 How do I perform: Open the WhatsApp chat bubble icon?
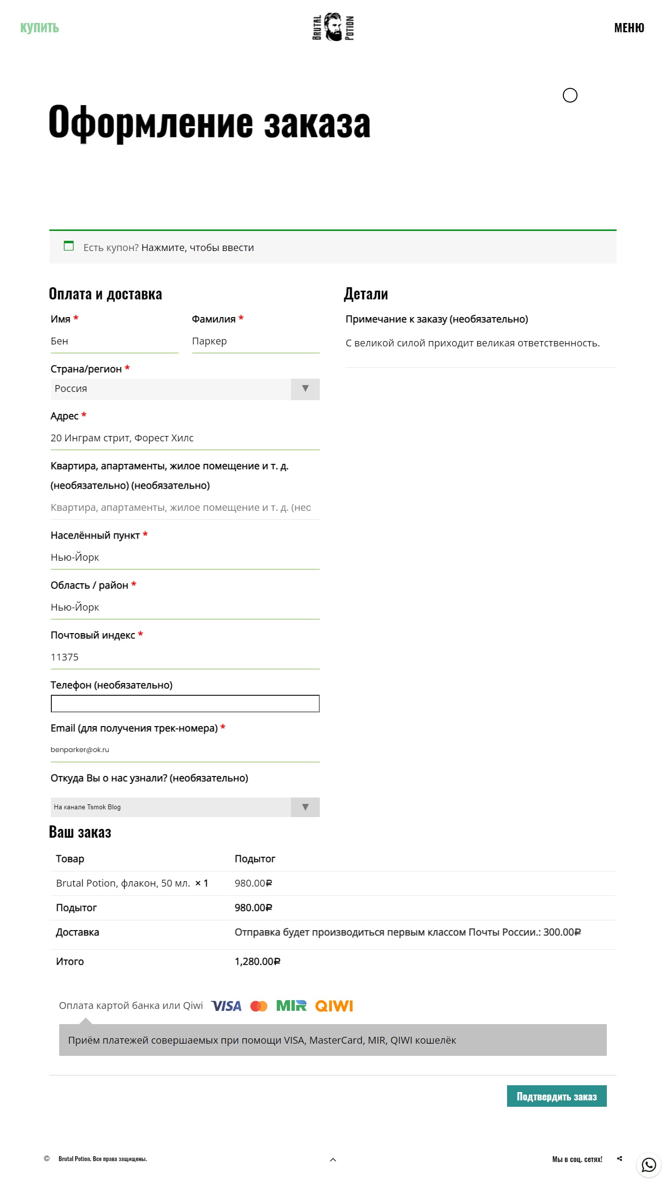(648, 1165)
